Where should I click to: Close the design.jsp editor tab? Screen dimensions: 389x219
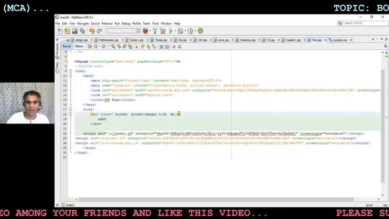(x=91, y=40)
